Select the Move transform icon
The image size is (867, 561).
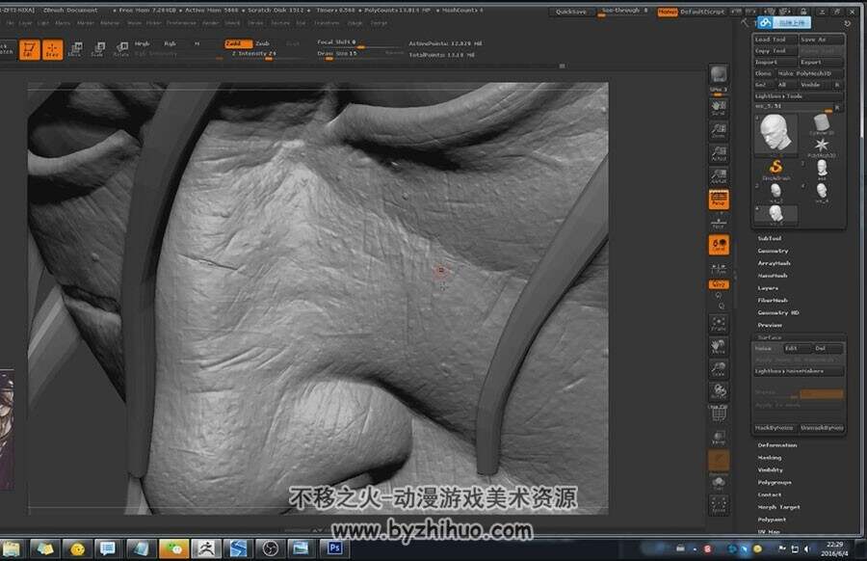pyautogui.click(x=75, y=50)
